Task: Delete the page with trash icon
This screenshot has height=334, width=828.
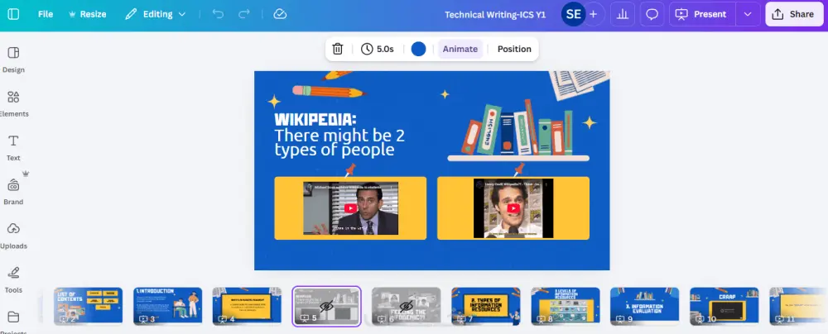Action: pos(338,49)
